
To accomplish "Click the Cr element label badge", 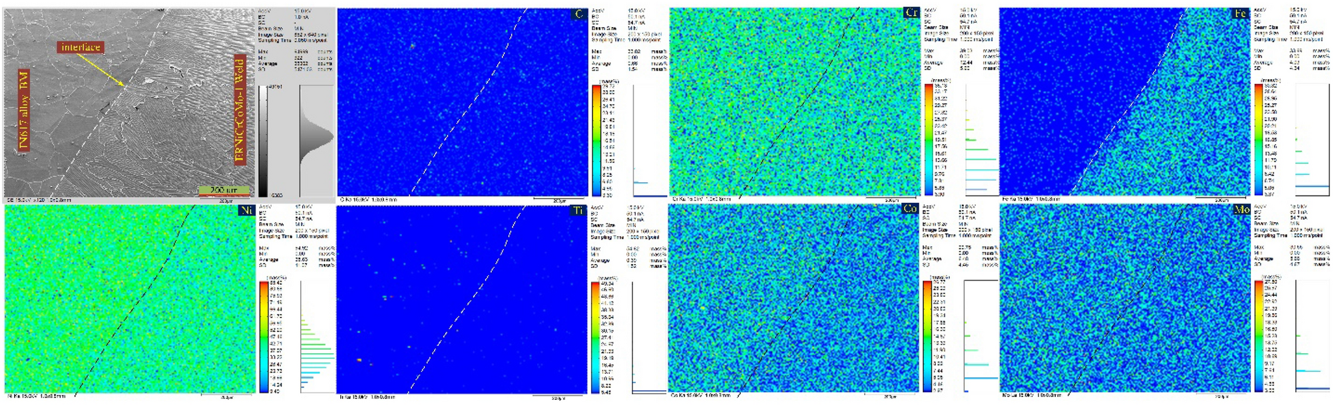I will pos(911,13).
